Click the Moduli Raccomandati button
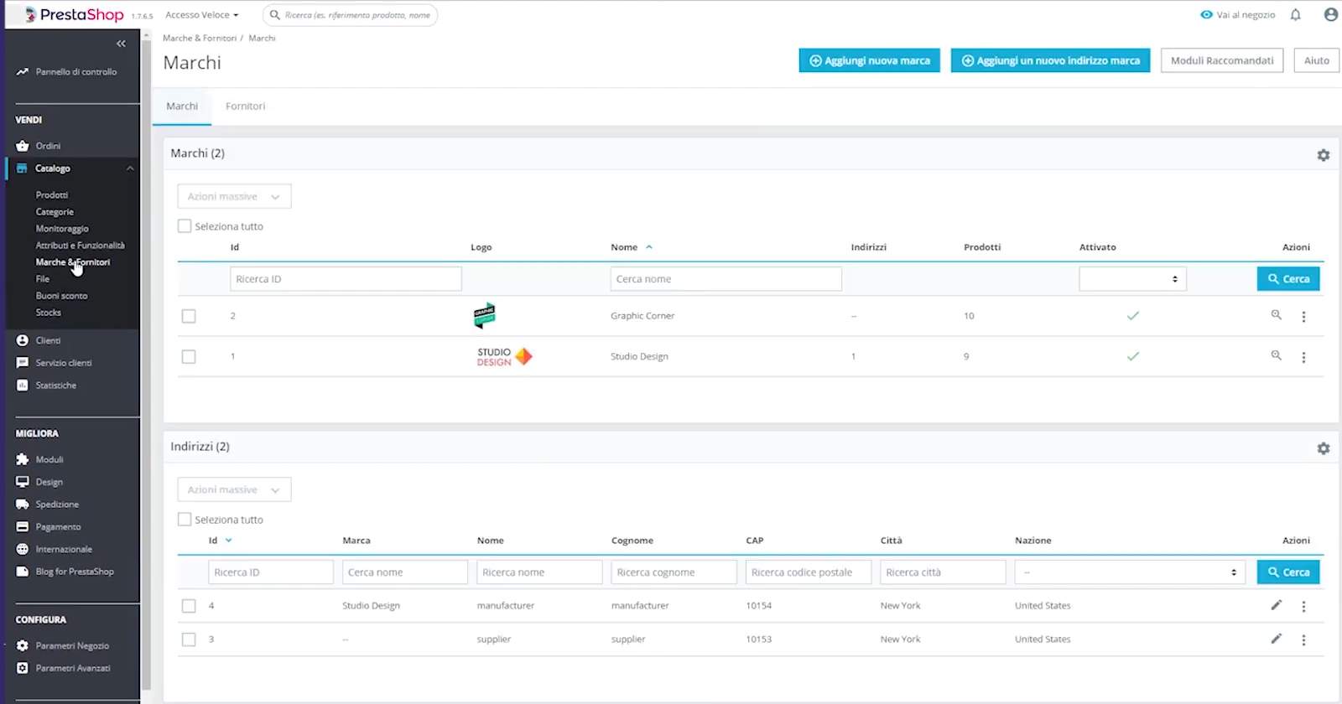Image resolution: width=1342 pixels, height=704 pixels. 1221,60
